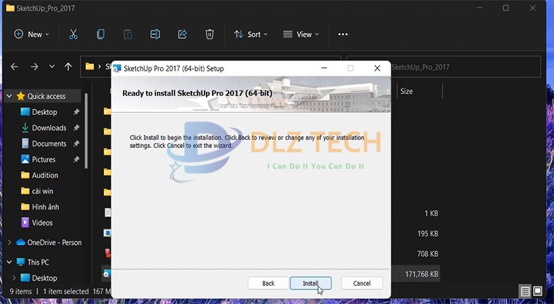Select the Pictures folder in sidebar
Viewport: 554px width, 304px height.
pos(44,159)
